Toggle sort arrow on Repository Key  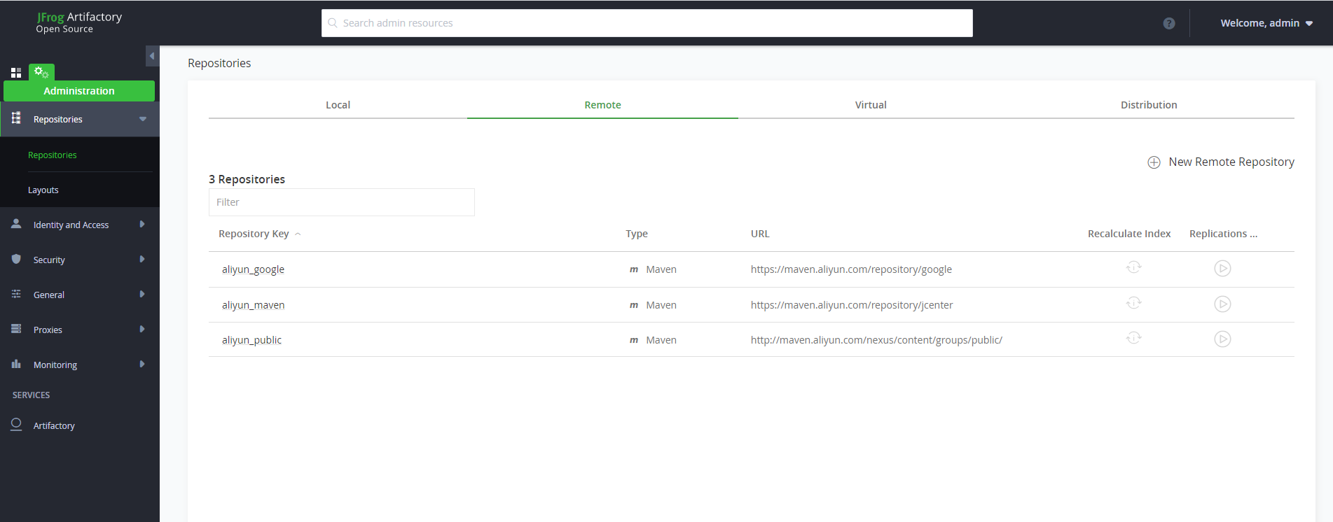298,234
